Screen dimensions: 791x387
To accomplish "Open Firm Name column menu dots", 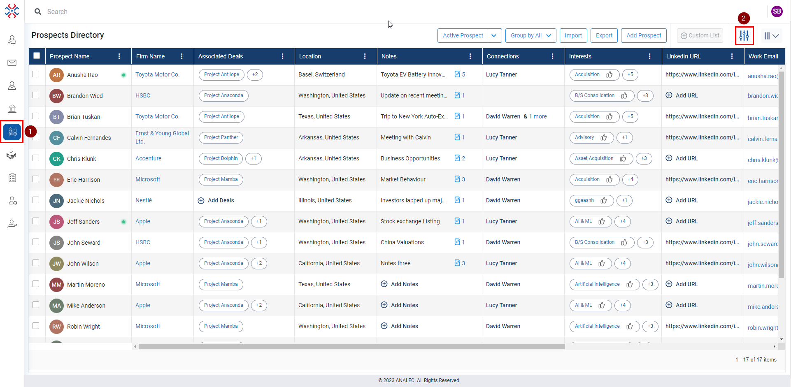I will tap(182, 56).
